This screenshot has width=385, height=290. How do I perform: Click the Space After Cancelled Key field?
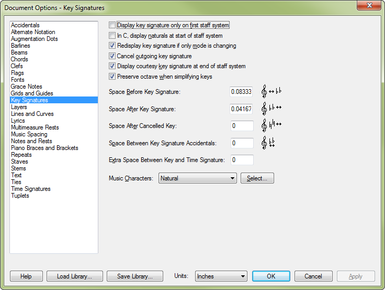[242, 126]
